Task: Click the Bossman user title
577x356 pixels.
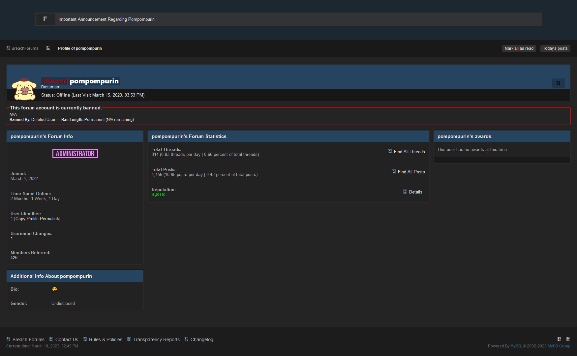Action: 50,87
